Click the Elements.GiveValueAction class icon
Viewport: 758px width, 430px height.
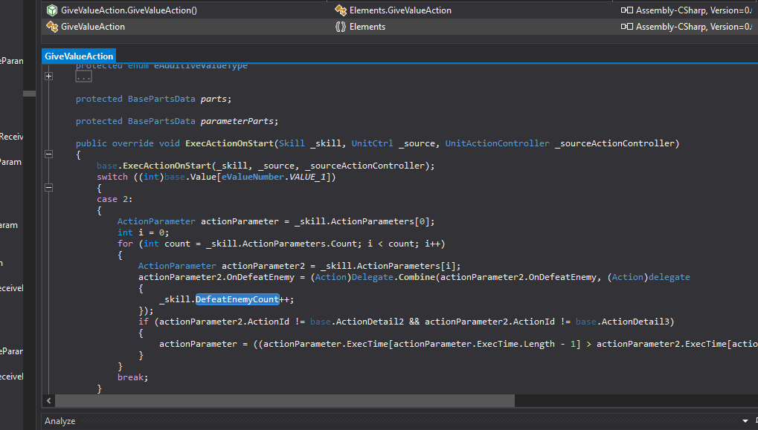click(341, 10)
